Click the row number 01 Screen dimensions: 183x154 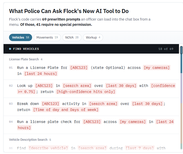(x=11, y=68)
